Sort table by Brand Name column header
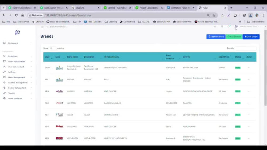 coord(74,57)
